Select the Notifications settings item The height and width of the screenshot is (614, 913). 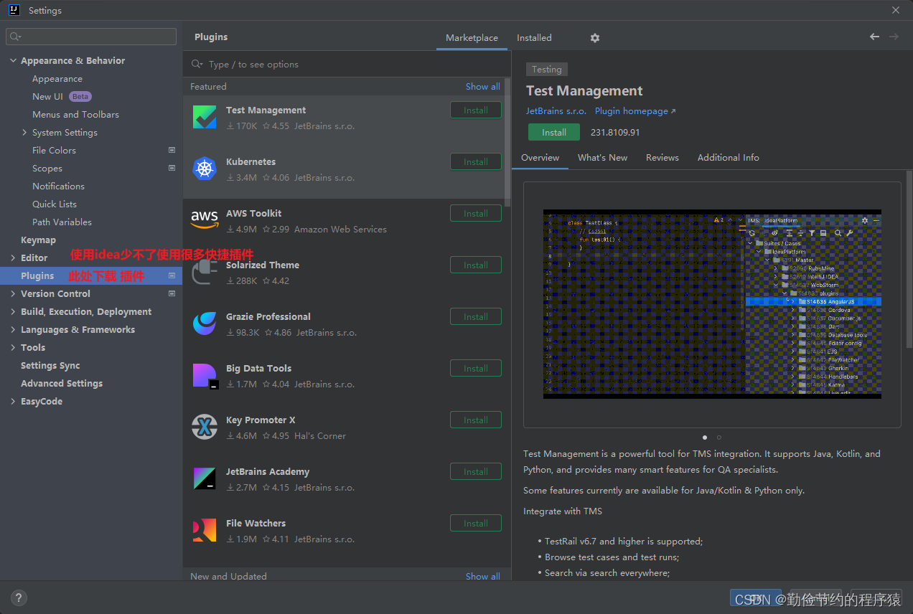click(58, 186)
